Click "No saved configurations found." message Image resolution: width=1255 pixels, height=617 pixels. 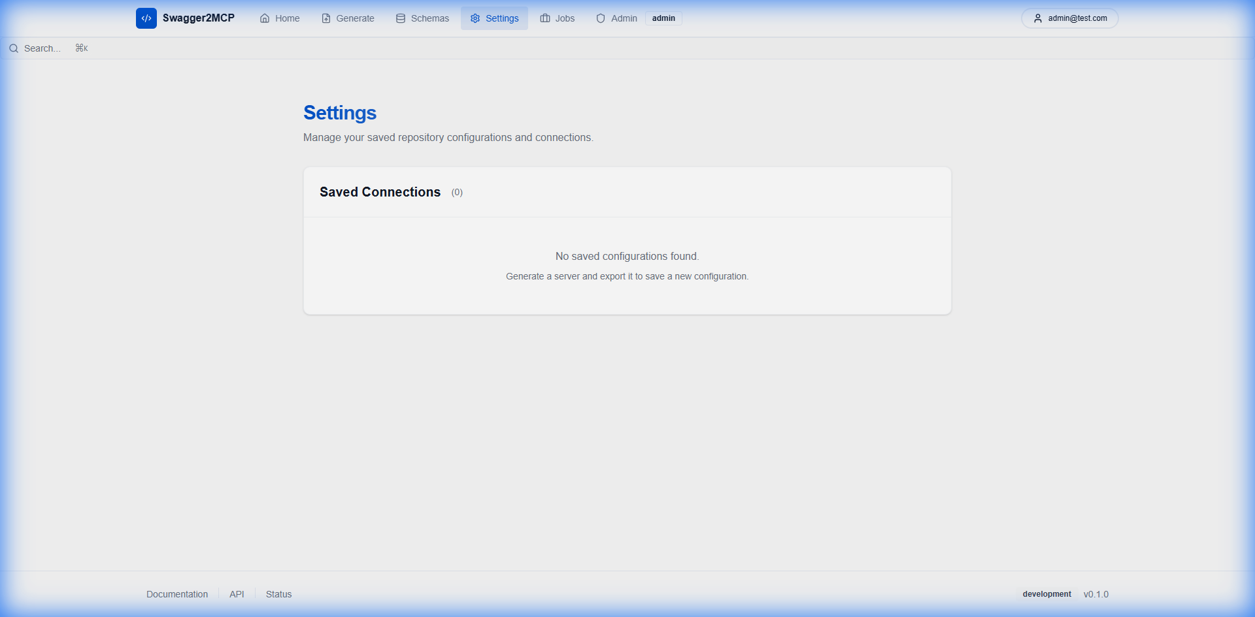pos(627,257)
